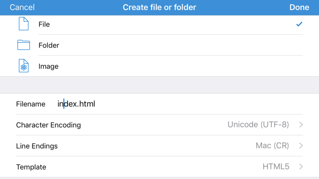Image resolution: width=319 pixels, height=179 pixels.
Task: Change the HTML5 template selection
Action: pyautogui.click(x=276, y=167)
